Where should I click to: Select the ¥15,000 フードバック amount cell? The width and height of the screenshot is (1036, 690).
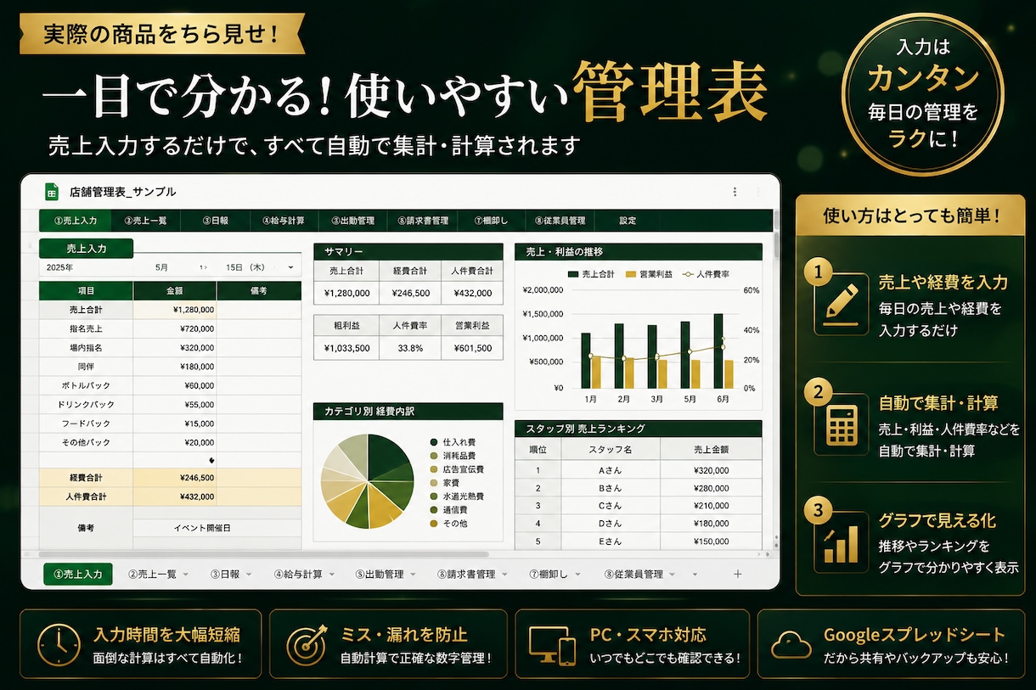[175, 424]
